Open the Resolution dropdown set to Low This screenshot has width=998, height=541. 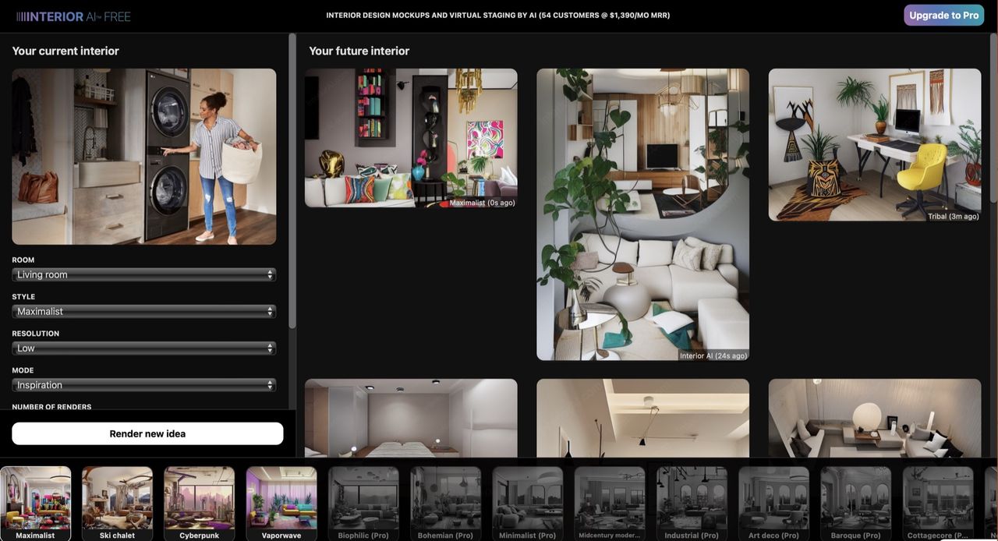[x=143, y=348]
